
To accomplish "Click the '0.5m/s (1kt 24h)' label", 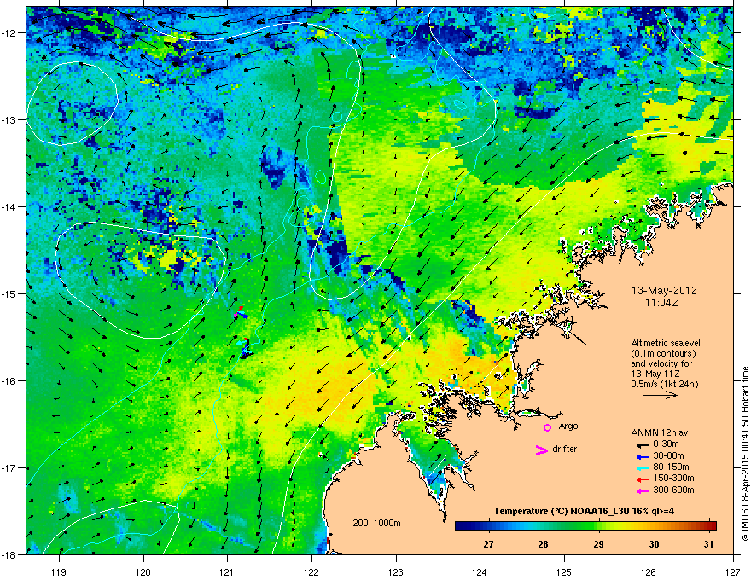I will (665, 385).
